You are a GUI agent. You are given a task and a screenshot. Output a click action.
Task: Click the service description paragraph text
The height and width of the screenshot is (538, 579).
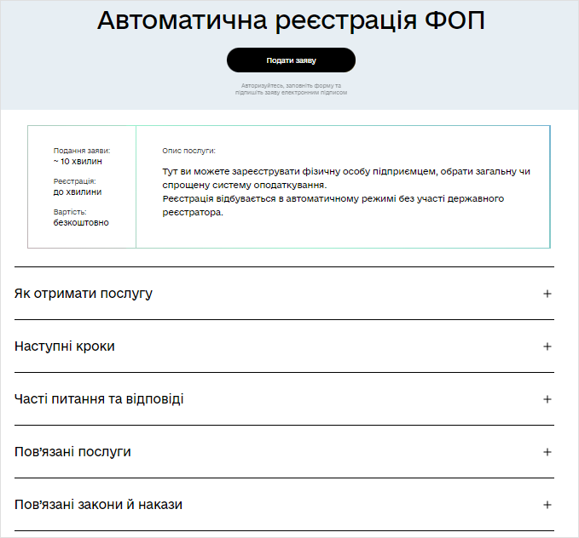click(x=345, y=192)
